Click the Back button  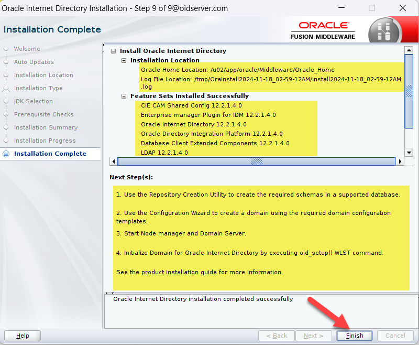click(x=277, y=336)
